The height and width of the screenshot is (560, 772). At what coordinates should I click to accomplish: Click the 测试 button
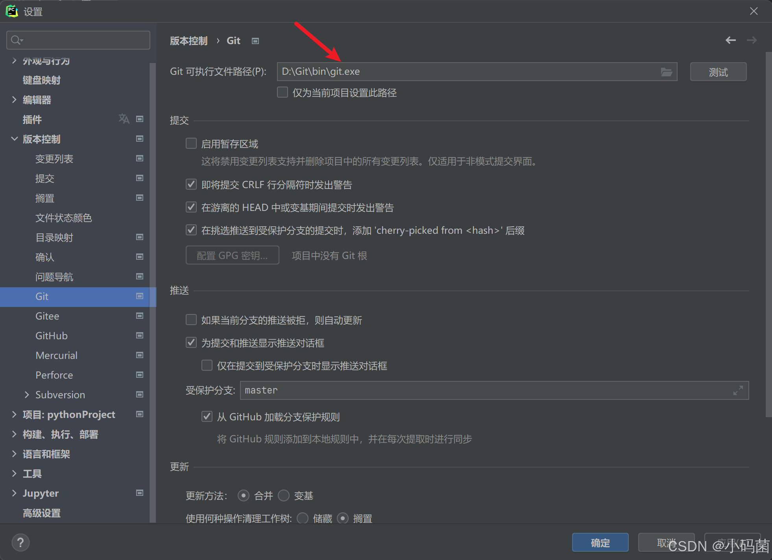[x=718, y=72]
